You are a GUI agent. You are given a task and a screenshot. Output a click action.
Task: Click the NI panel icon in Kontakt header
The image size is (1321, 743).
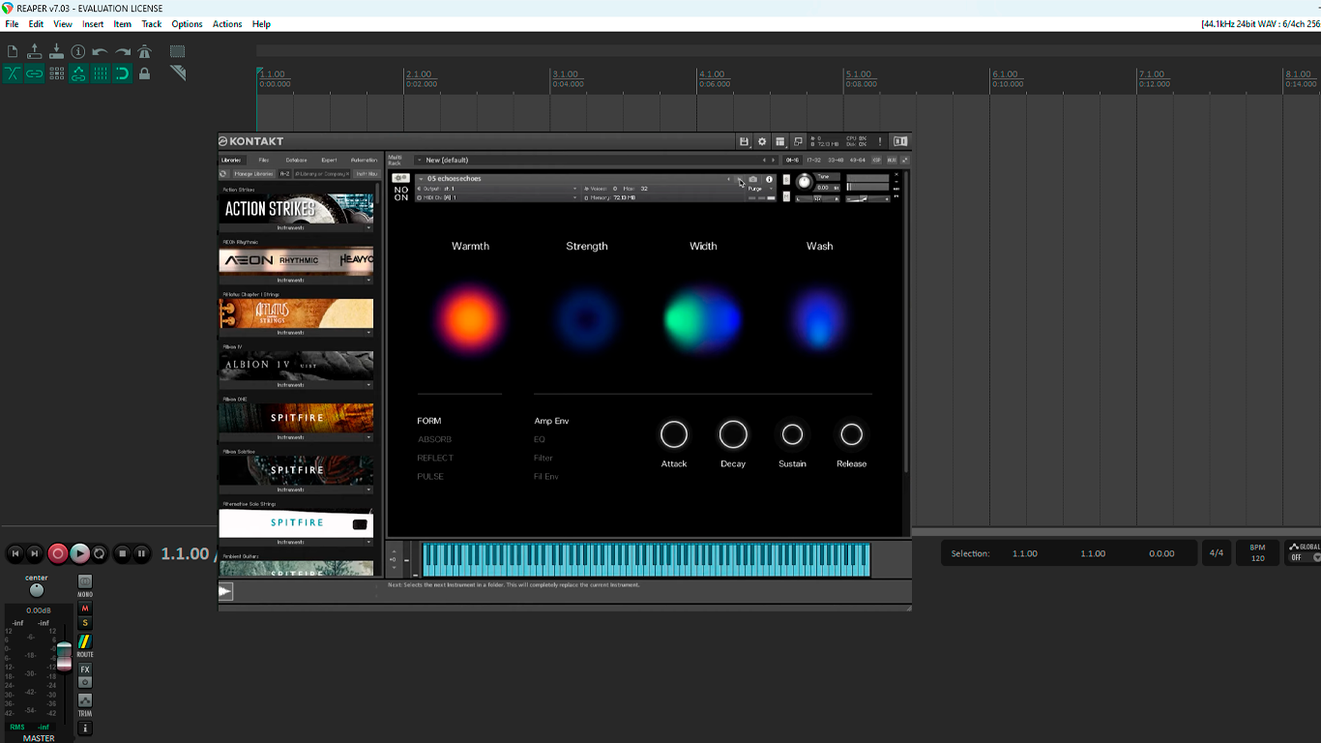pos(900,141)
